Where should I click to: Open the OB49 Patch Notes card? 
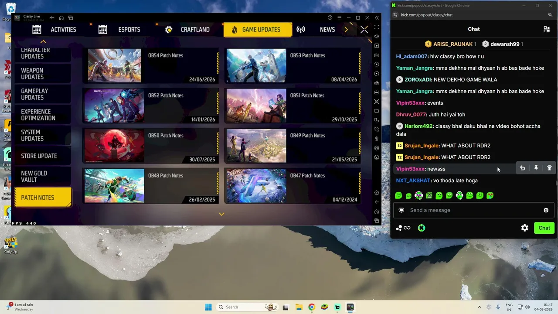[x=293, y=146]
